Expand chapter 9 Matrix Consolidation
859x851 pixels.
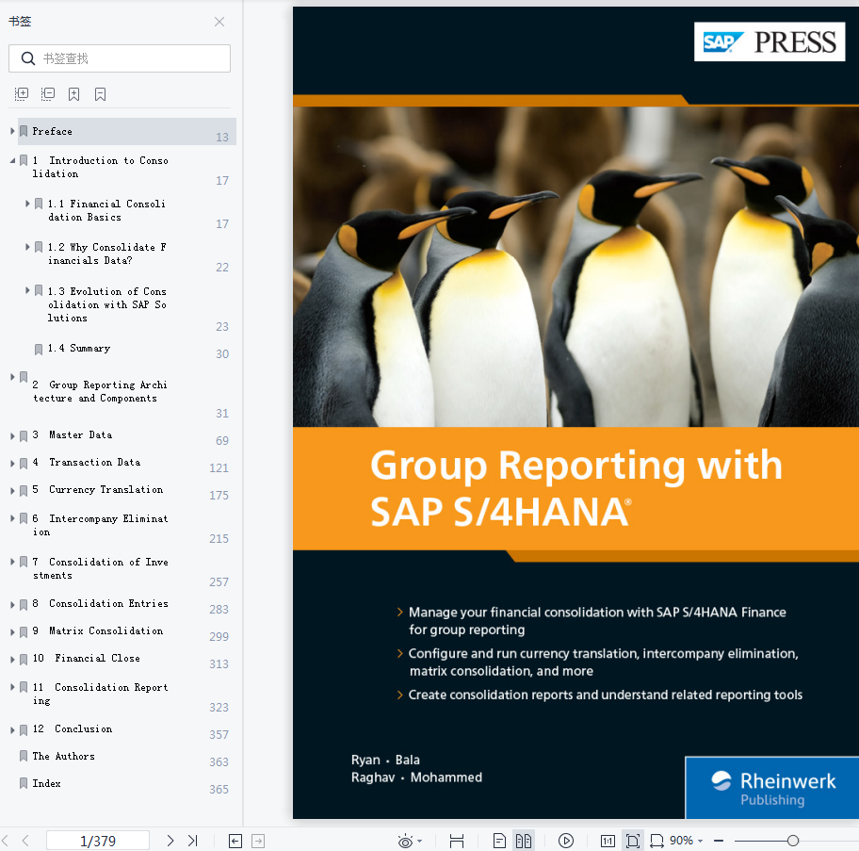(x=12, y=632)
